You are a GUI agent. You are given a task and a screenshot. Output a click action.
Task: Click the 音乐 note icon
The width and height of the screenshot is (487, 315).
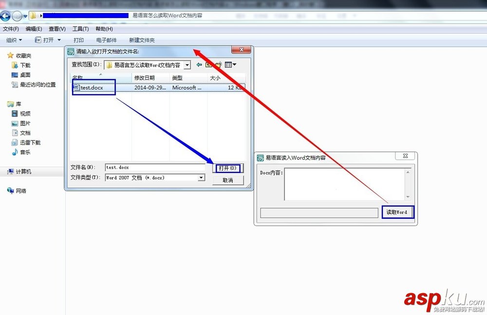[15, 152]
